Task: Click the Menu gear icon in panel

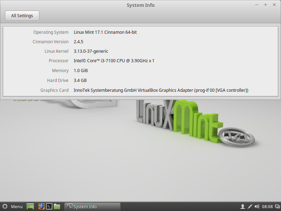Action: click(x=5, y=206)
